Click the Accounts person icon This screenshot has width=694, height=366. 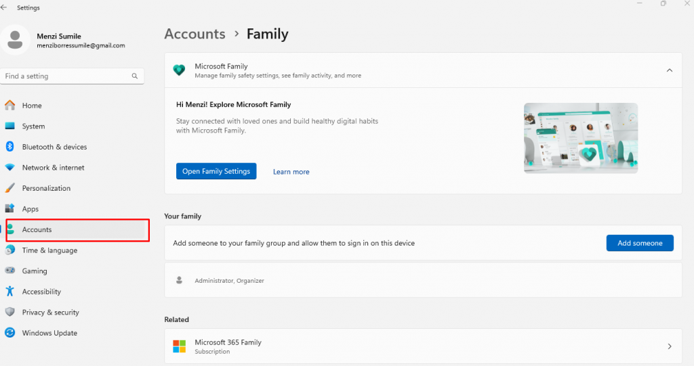click(x=11, y=229)
